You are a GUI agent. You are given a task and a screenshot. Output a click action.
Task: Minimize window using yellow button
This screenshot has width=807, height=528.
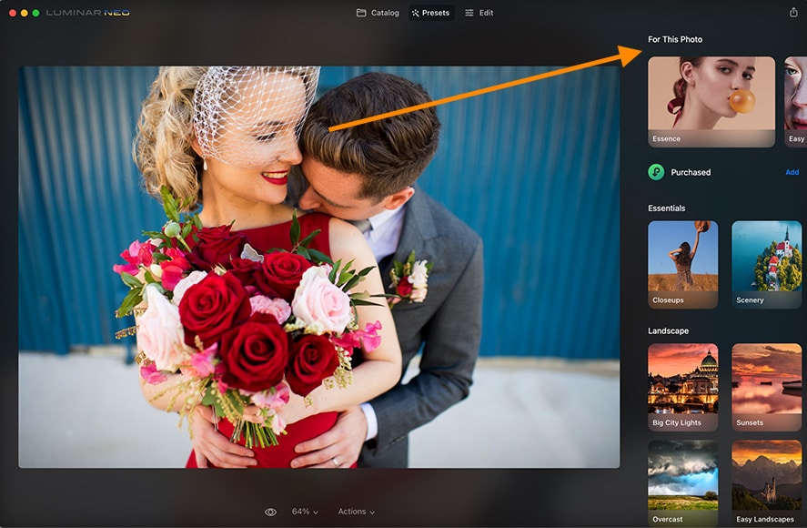click(x=25, y=13)
